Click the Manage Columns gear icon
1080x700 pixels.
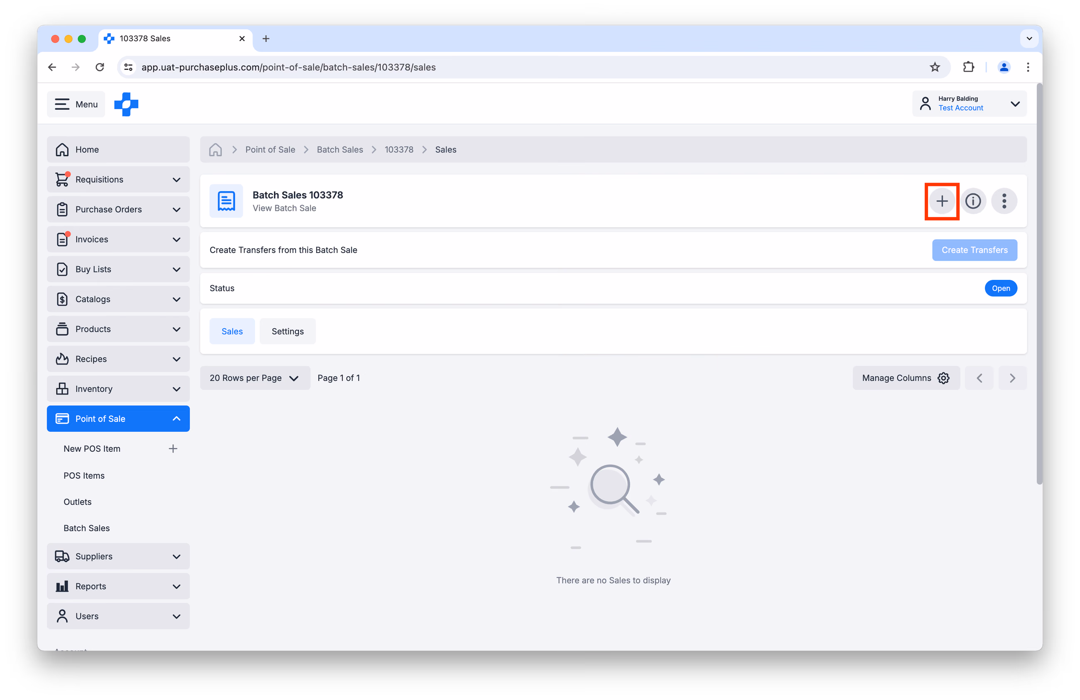coord(943,378)
